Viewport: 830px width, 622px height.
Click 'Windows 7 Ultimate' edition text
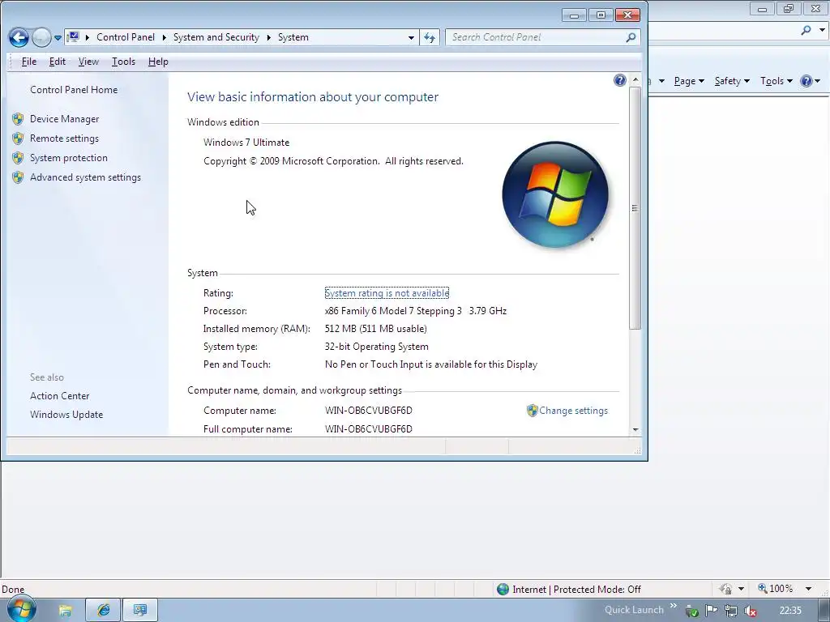pyautogui.click(x=246, y=143)
